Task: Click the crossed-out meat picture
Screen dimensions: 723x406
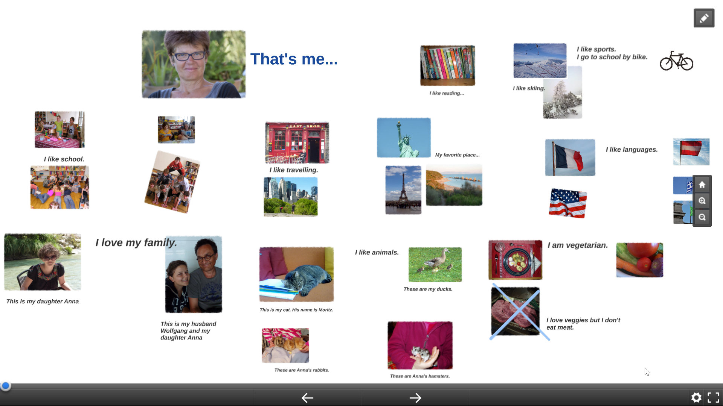Action: coord(516,311)
